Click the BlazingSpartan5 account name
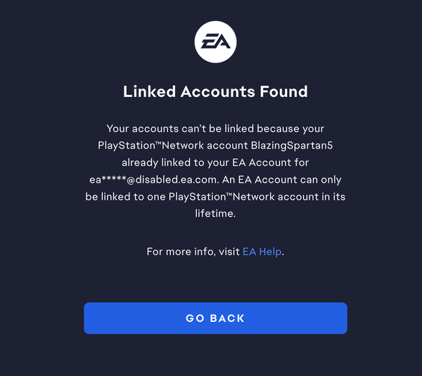 click(292, 145)
